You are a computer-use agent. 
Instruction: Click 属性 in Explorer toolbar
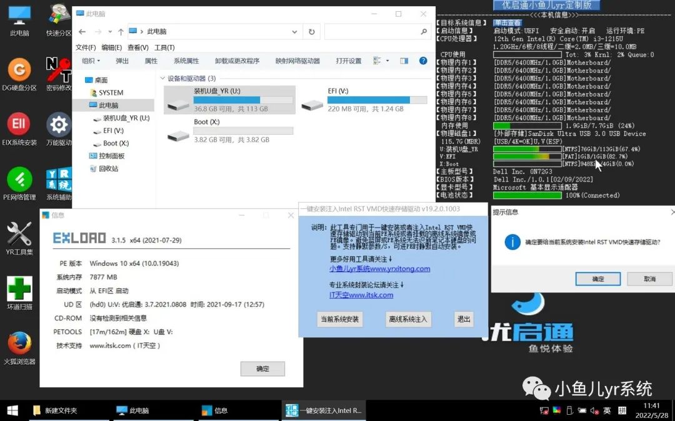(151, 61)
